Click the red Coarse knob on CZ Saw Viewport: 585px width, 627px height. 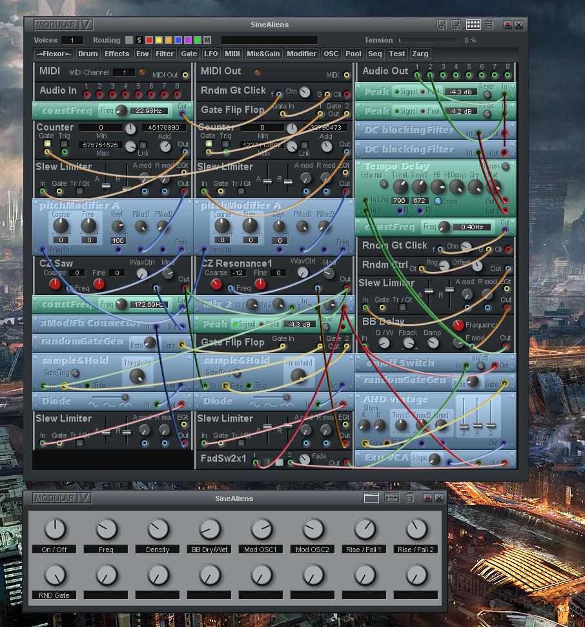tap(55, 284)
